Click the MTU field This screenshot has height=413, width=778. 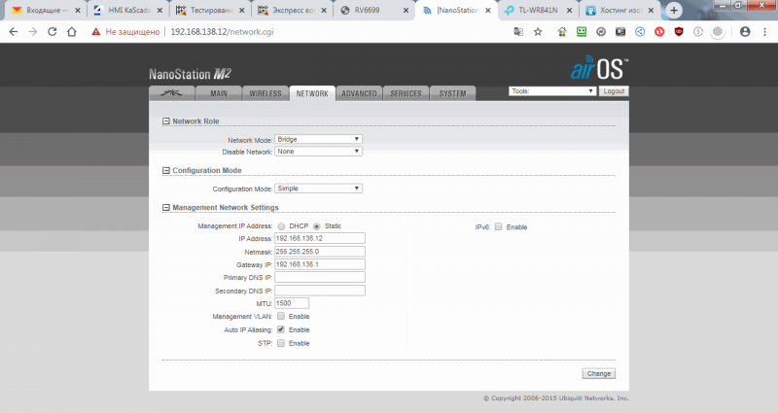292,303
